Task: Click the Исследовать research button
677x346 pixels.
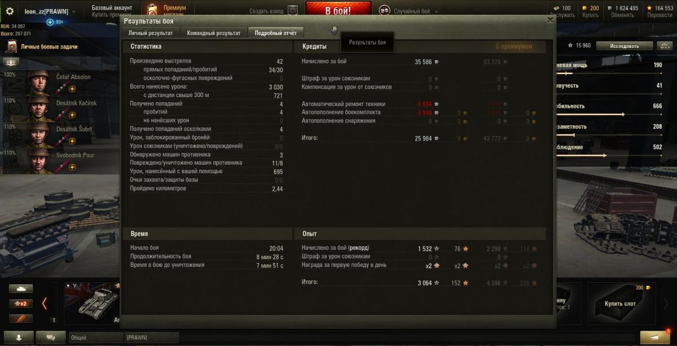Action: pyautogui.click(x=624, y=46)
